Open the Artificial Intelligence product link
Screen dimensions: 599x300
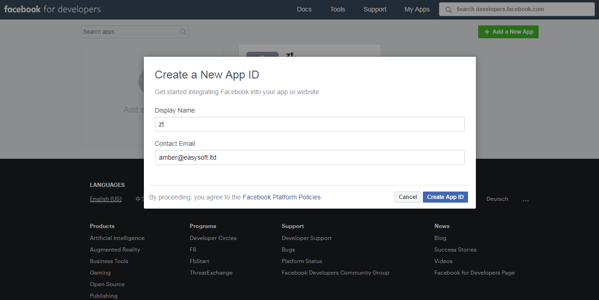click(117, 238)
